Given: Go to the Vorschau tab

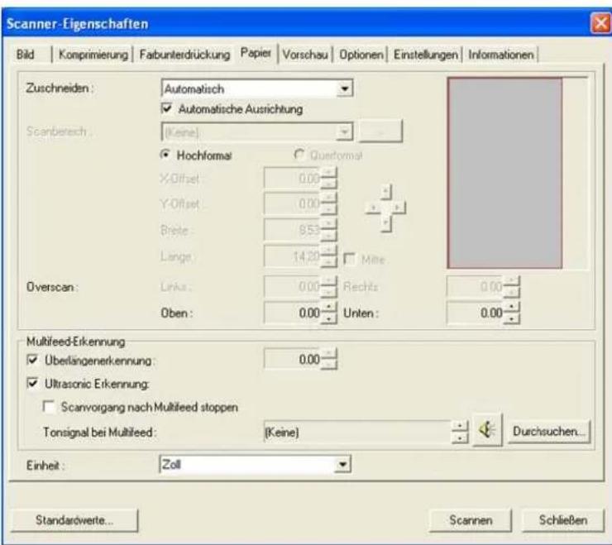Looking at the screenshot, I should 305,55.
